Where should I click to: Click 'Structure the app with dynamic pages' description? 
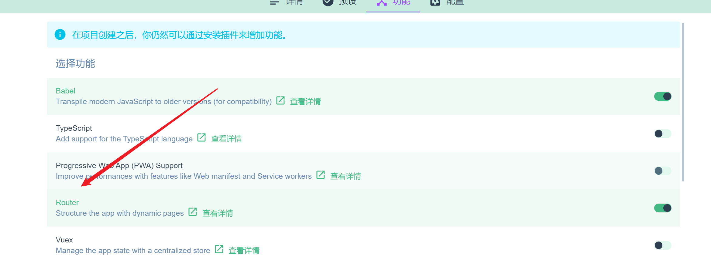coord(120,213)
